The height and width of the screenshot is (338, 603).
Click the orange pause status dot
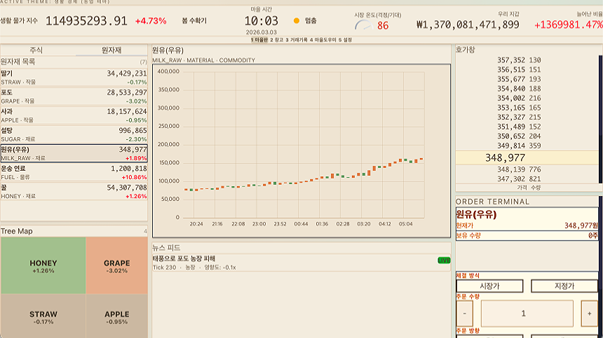(x=297, y=21)
